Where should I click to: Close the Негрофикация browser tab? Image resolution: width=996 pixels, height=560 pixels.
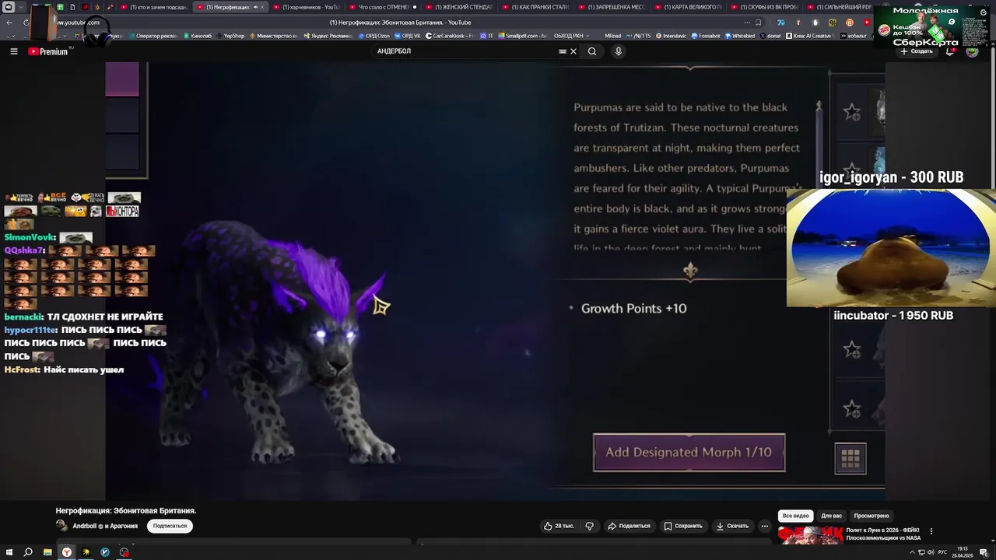coord(262,7)
